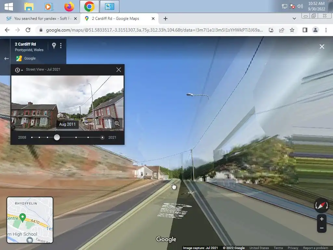Click the 2021 timeline end label
Viewport: 333px width, 250px height.
coord(112,137)
